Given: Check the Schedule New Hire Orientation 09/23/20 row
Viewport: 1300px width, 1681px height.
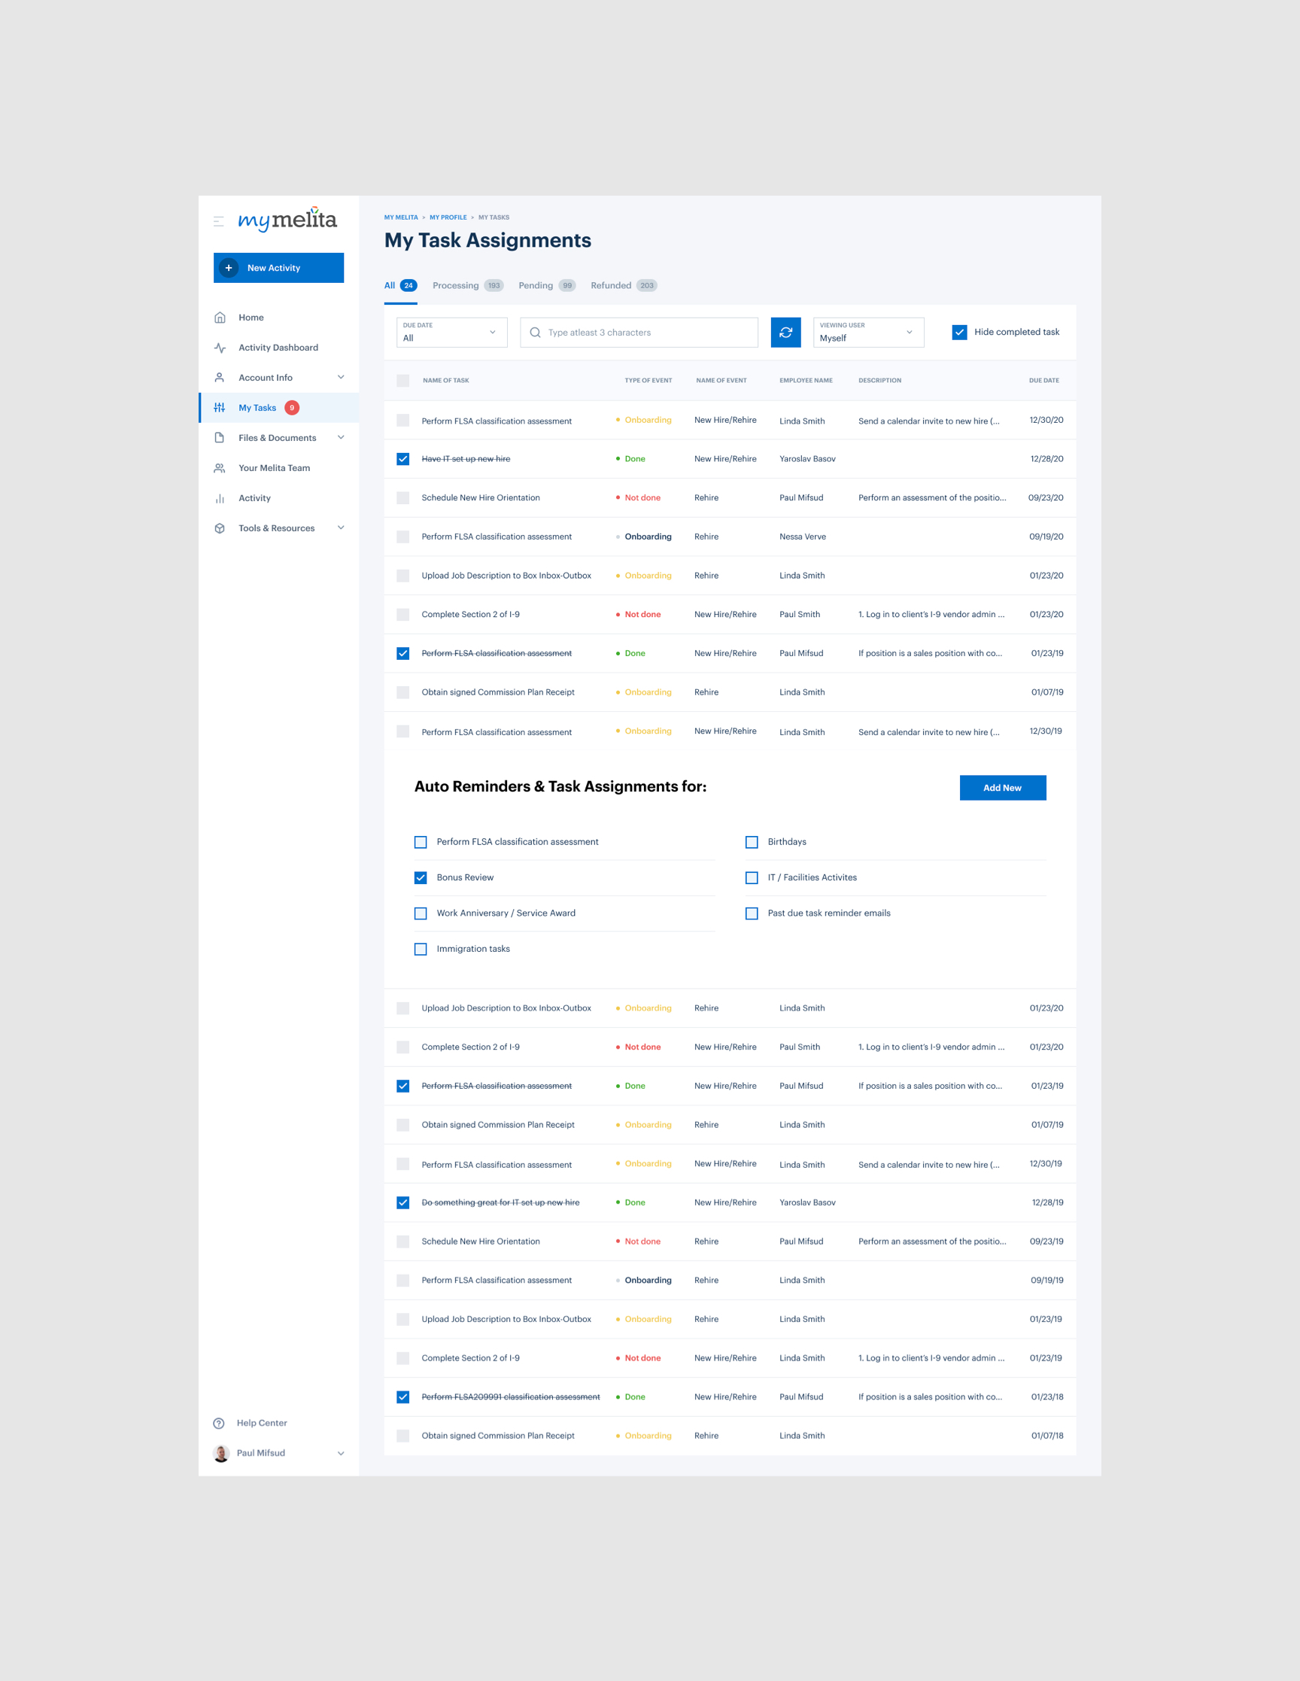Looking at the screenshot, I should click(x=402, y=498).
